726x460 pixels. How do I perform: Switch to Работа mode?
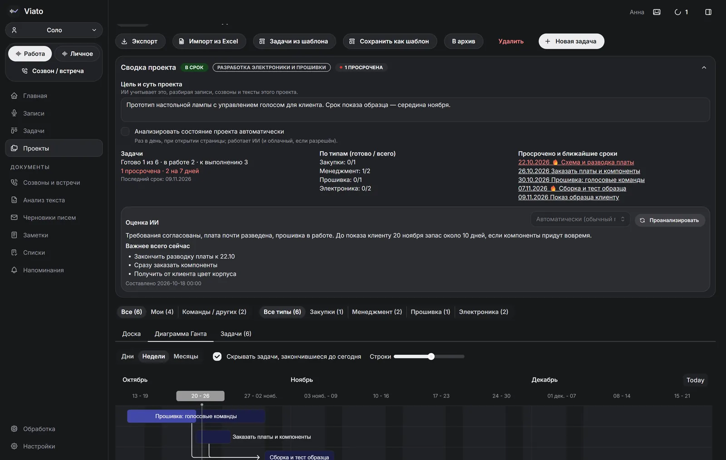point(30,53)
